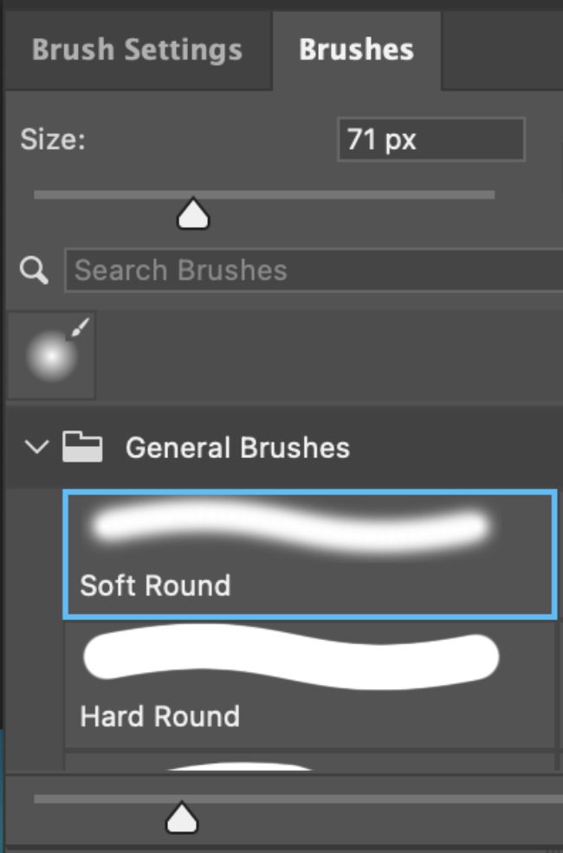
Task: Select the Brushes tab
Action: point(356,49)
